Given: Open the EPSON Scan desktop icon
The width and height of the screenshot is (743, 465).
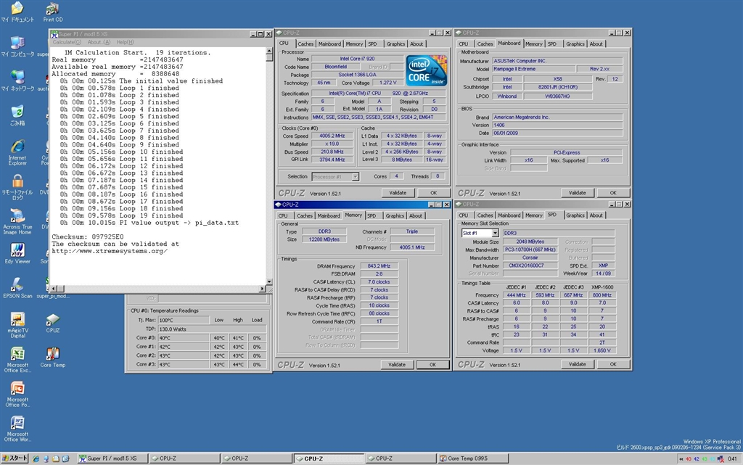Looking at the screenshot, I should (x=17, y=286).
